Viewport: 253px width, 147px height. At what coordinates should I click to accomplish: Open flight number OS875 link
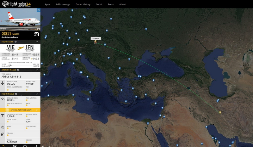point(6,34)
